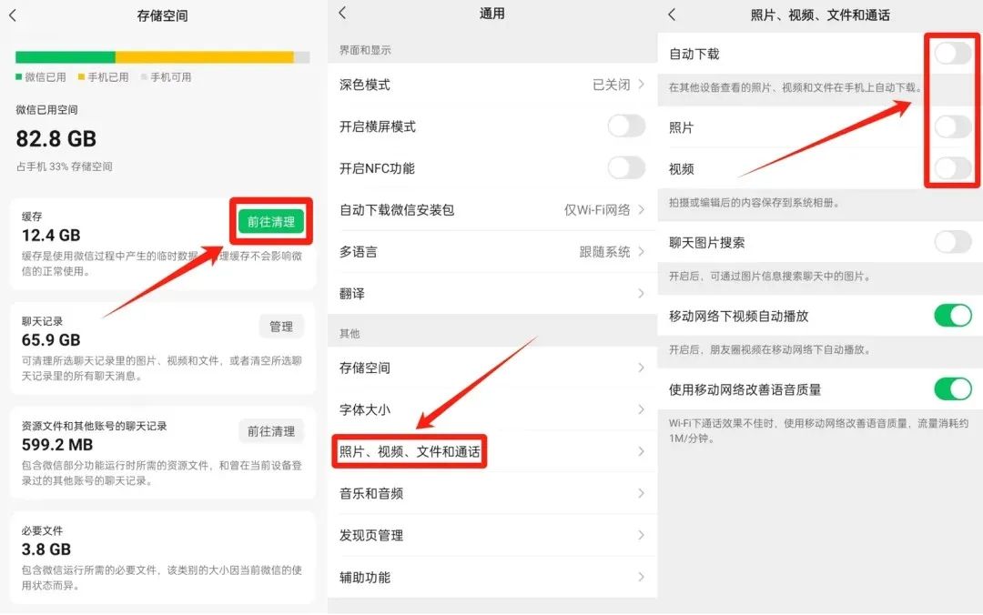Expand chevron next to 跟随系统
The width and height of the screenshot is (983, 615).
(641, 251)
